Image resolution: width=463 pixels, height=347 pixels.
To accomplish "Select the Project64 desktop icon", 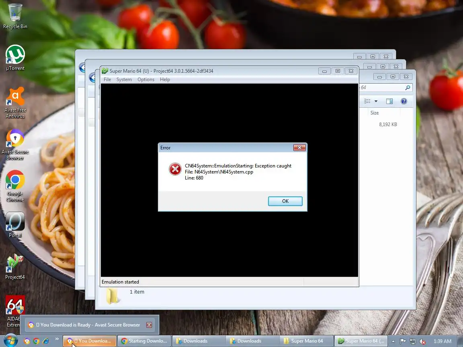I will 15,266.
